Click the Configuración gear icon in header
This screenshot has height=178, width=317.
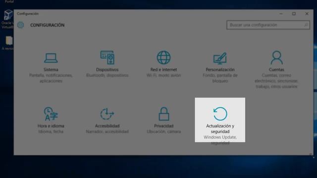[20, 25]
